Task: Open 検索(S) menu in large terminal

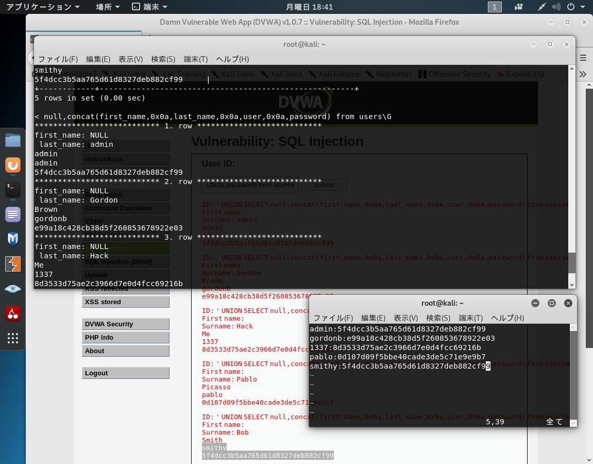Action: pos(163,59)
